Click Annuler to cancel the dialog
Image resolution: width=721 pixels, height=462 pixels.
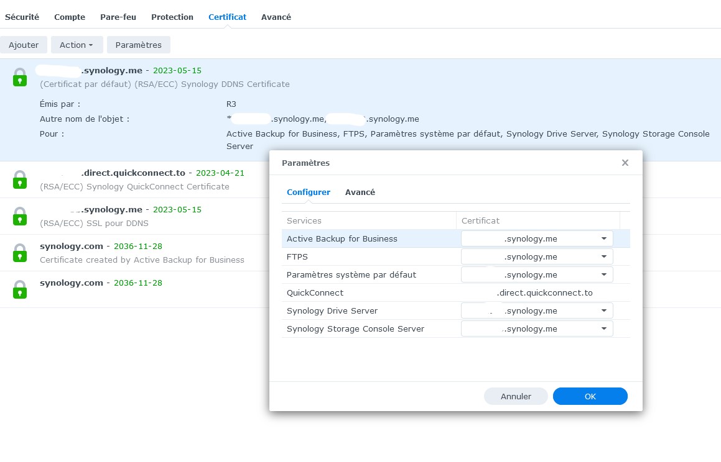pyautogui.click(x=516, y=396)
